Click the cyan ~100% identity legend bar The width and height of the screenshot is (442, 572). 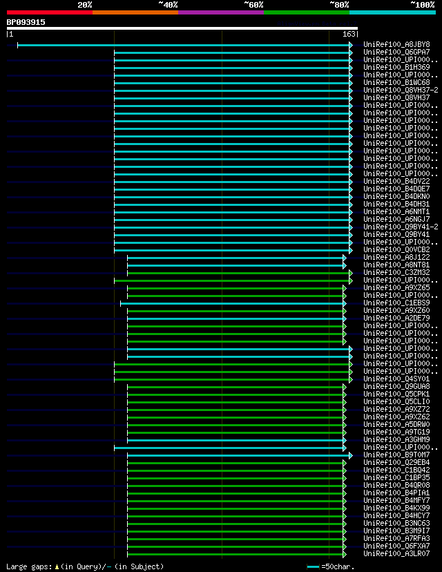coord(393,12)
